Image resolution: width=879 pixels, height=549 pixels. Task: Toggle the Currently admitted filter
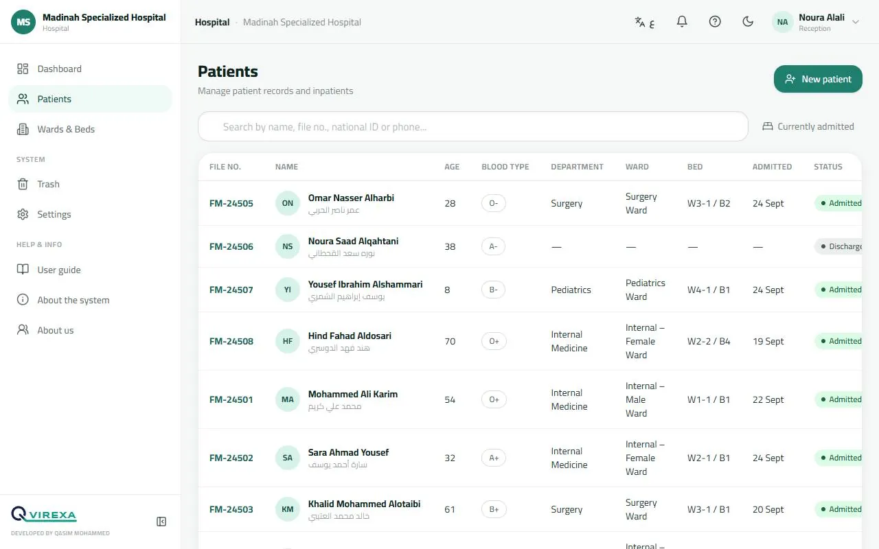click(808, 126)
